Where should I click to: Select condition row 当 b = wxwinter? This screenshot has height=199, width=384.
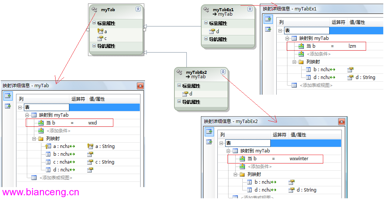coord(275,159)
